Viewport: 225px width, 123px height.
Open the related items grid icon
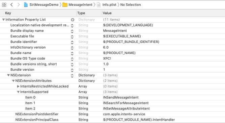point(4,5)
